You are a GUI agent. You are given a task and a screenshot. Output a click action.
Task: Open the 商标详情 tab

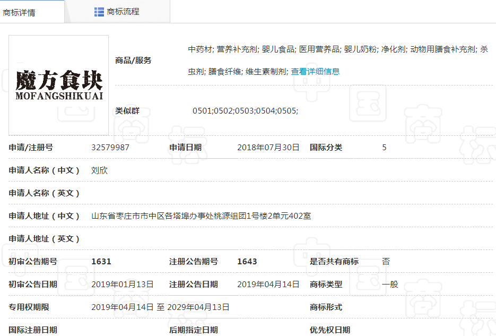[x=20, y=12]
